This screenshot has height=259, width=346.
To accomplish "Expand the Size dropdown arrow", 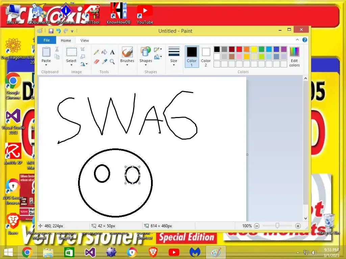I will coord(174,65).
